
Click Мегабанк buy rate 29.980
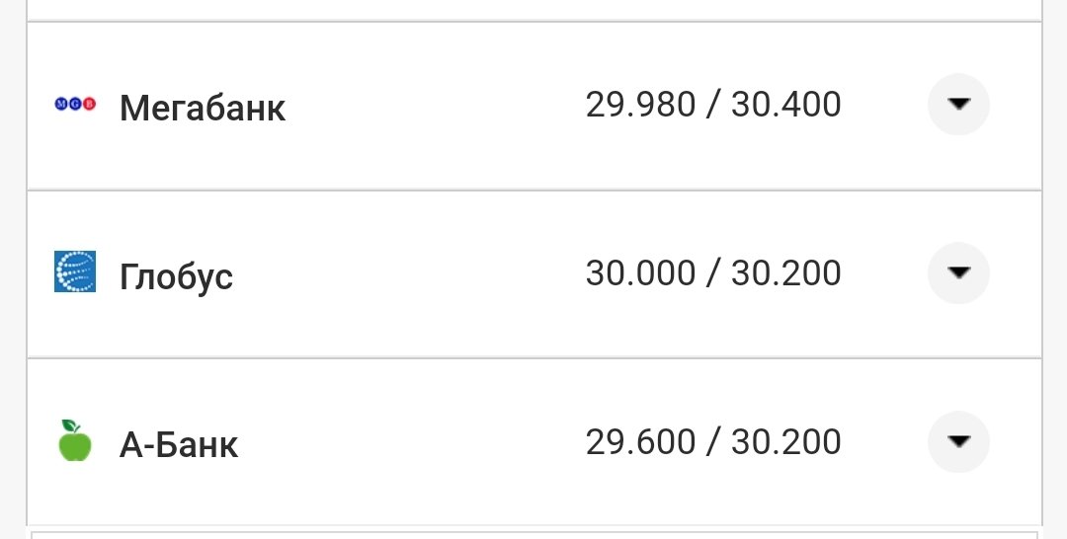tap(640, 105)
